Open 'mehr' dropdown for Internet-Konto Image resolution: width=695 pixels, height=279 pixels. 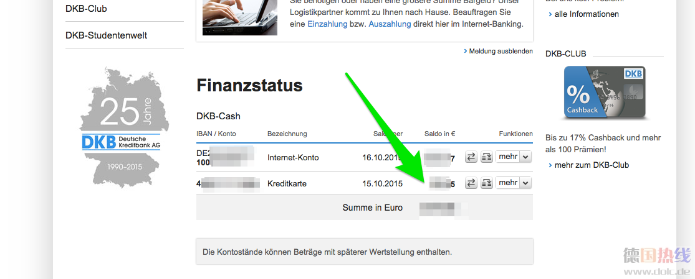(x=514, y=157)
